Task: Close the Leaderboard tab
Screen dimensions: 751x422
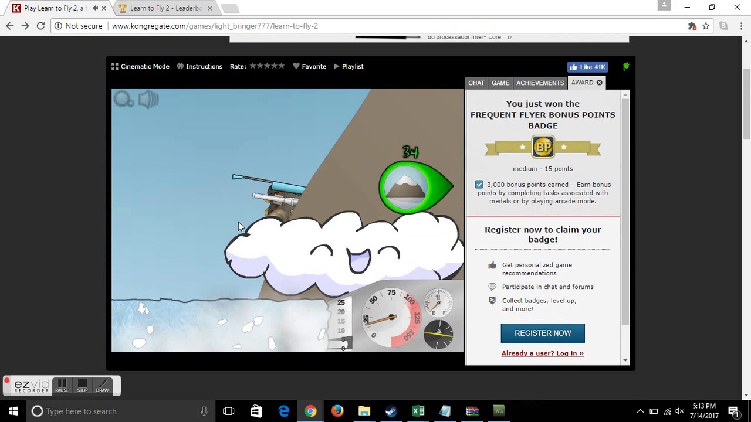Action: click(209, 8)
